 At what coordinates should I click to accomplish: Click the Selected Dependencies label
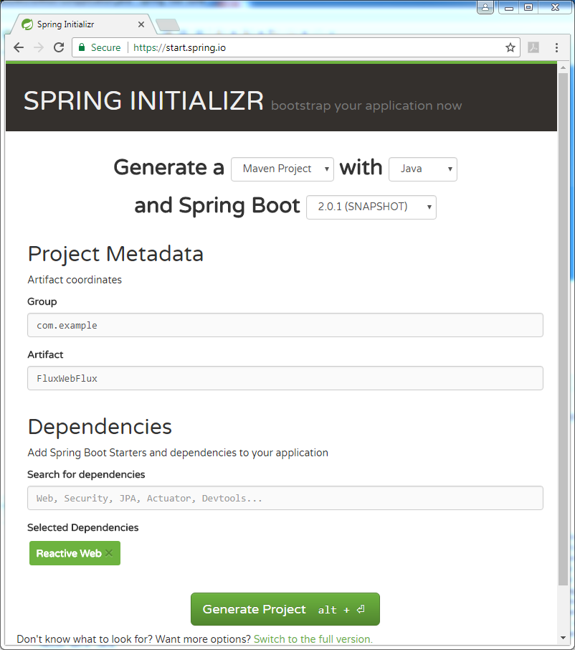coord(83,527)
